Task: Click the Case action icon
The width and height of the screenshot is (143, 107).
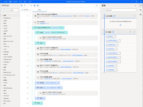Action: click(x=38, y=88)
